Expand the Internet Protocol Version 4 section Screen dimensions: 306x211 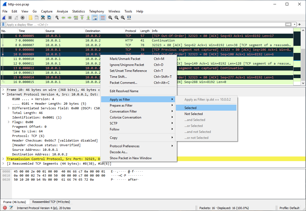pyautogui.click(x=3, y=94)
